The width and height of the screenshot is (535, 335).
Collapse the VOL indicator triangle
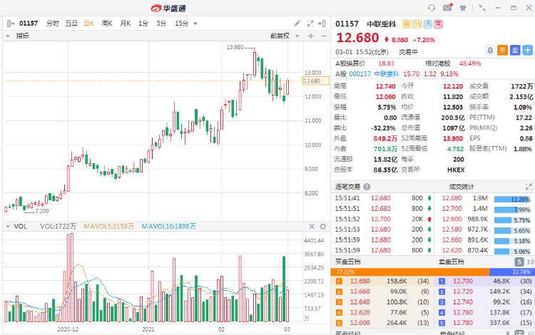(x=8, y=226)
